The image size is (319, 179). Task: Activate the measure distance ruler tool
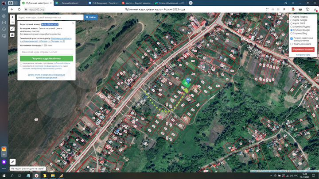point(12,28)
